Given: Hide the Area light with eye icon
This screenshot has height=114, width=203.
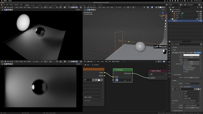Looking at the screenshot, I should tap(199, 21).
